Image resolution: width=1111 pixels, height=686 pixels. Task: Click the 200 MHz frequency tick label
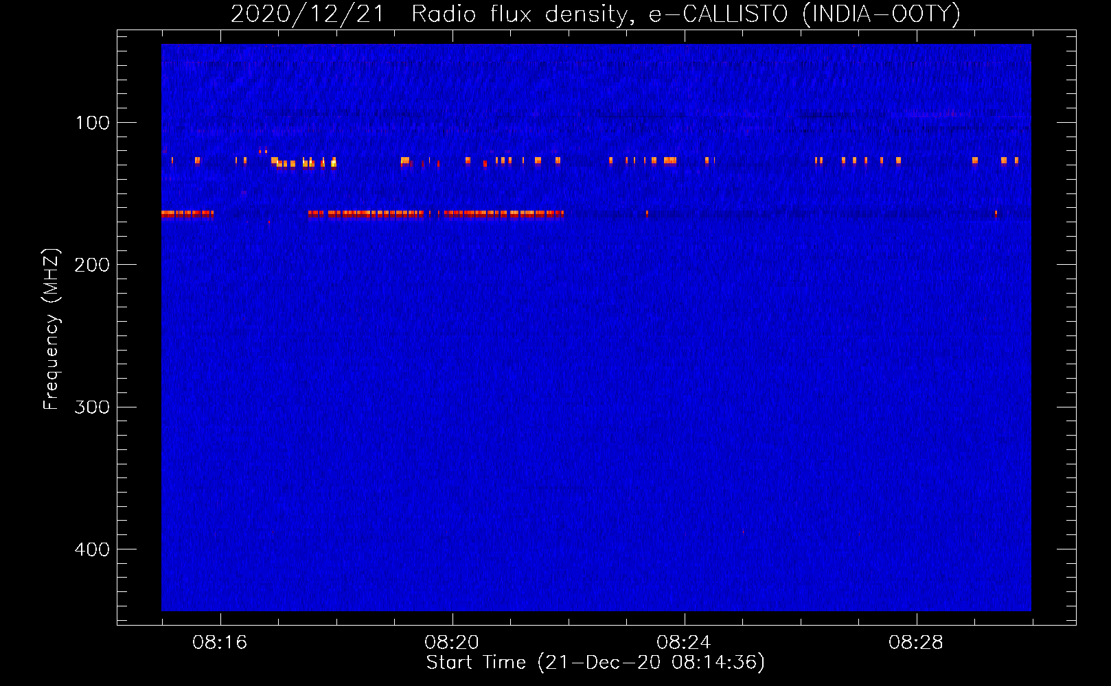coord(92,265)
